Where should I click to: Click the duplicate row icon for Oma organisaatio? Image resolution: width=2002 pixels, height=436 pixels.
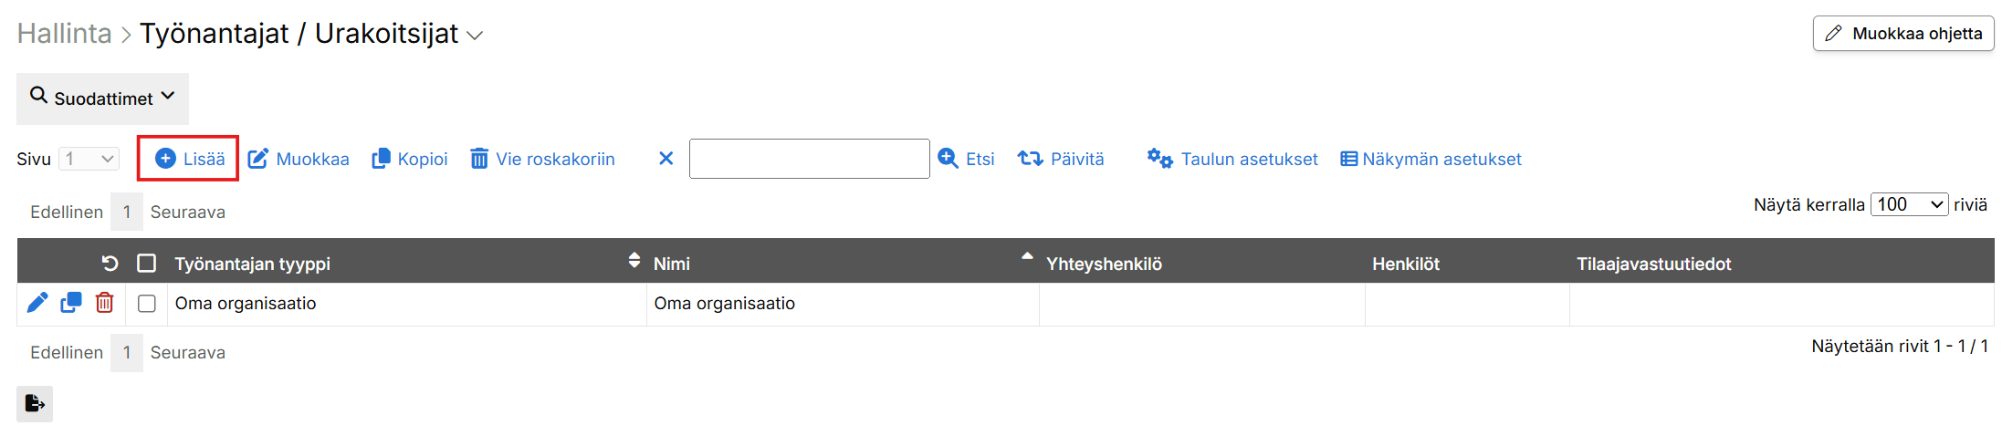pyautogui.click(x=71, y=303)
